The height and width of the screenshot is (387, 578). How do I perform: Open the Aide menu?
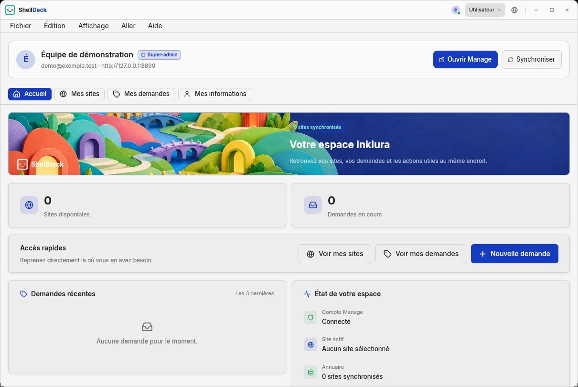coord(155,26)
